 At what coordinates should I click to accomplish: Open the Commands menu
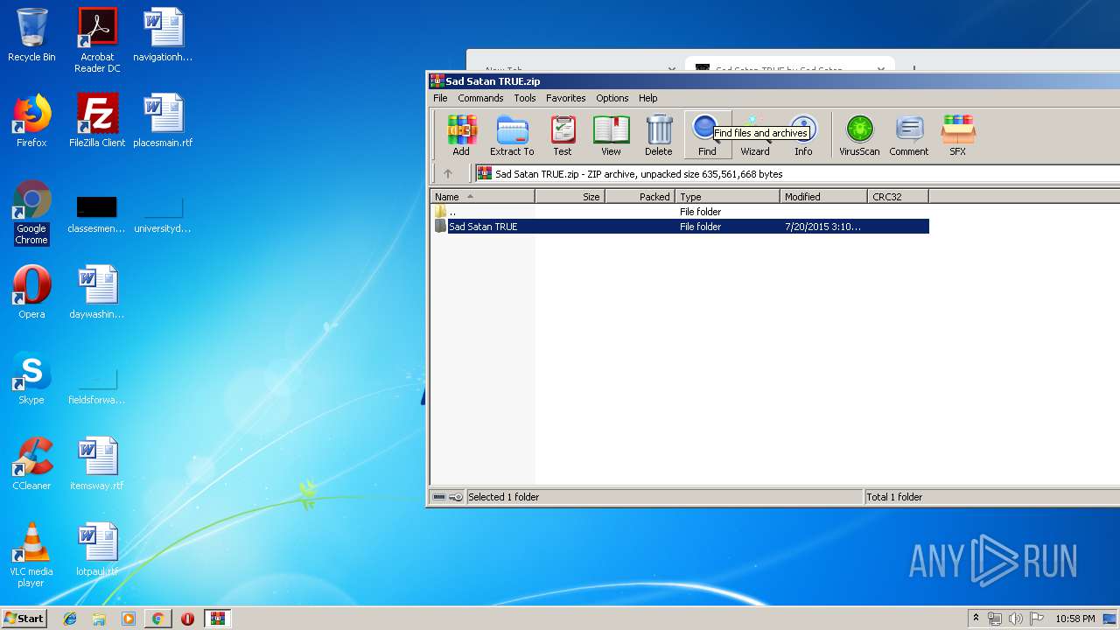click(480, 98)
